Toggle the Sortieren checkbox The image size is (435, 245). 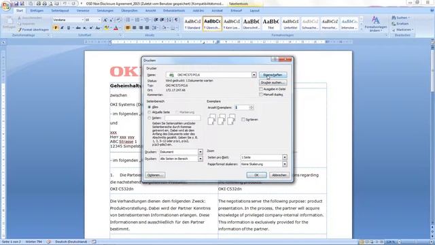pyautogui.click(x=243, y=120)
